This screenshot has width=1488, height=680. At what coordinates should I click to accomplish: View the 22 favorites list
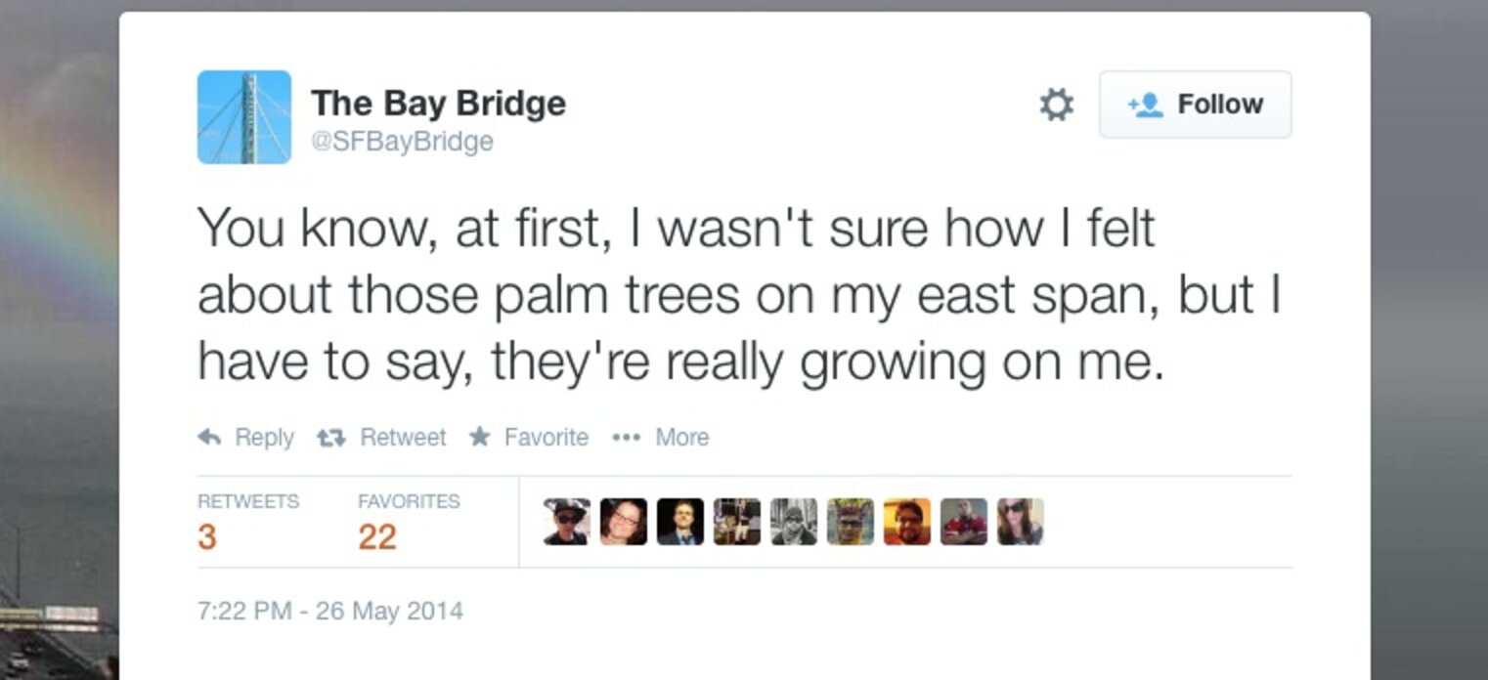(x=377, y=536)
